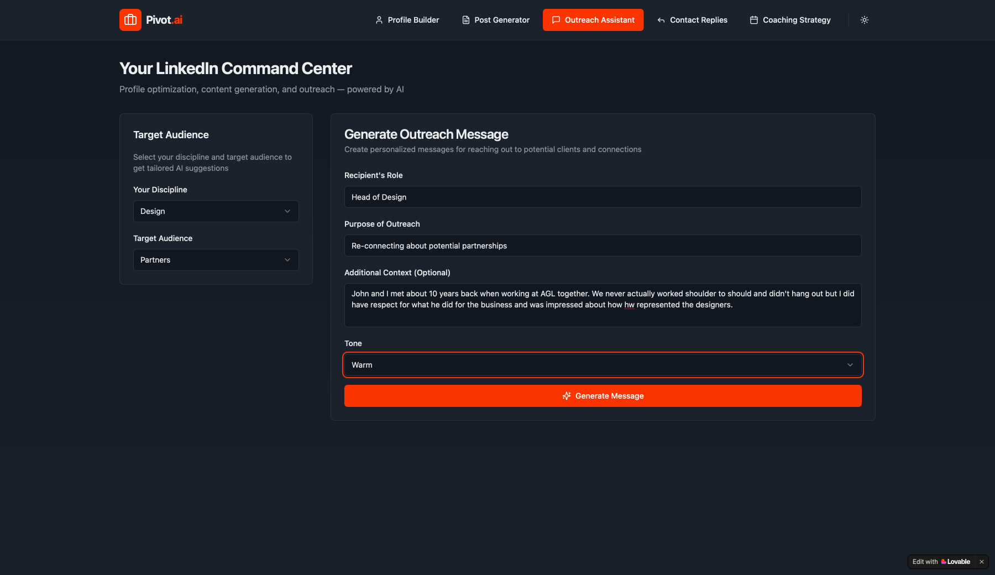Image resolution: width=995 pixels, height=575 pixels.
Task: Click the tagline mentioning powered by AI
Action: click(x=261, y=90)
